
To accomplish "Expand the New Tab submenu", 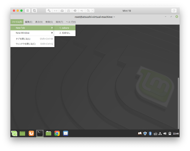I will coord(32,28).
